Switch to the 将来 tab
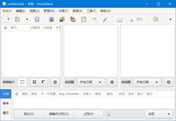The image size is (176, 121). 6,103
